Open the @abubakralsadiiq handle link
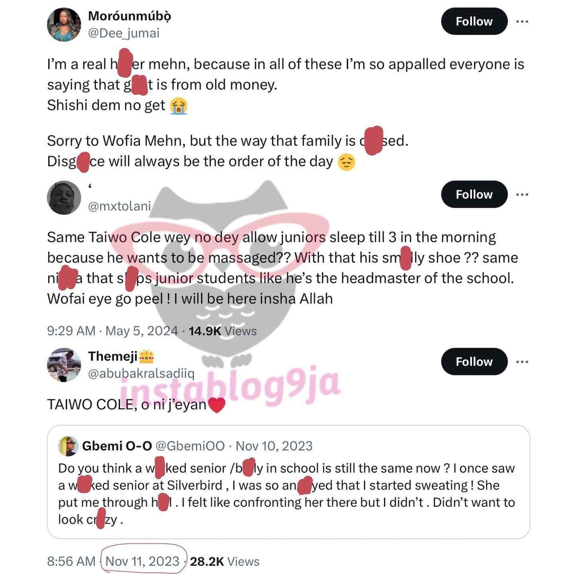Image resolution: width=574 pixels, height=574 pixels. 141,373
